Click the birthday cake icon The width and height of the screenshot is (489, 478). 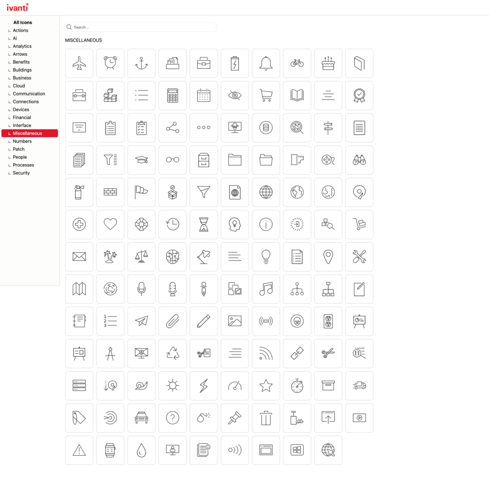328,63
